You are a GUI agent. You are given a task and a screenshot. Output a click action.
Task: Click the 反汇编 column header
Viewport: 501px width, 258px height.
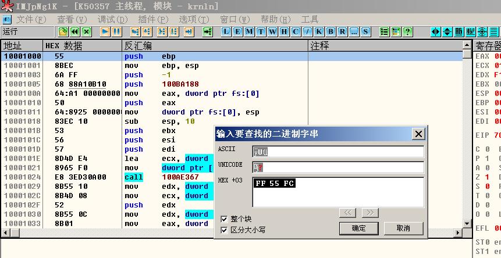[x=215, y=46]
